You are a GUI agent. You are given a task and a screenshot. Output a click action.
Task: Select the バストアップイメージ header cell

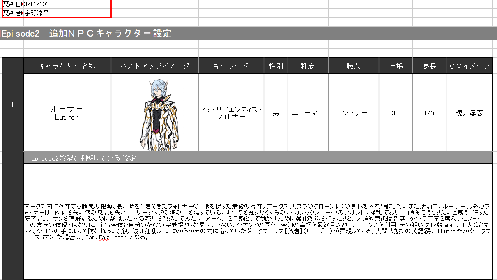(x=155, y=66)
